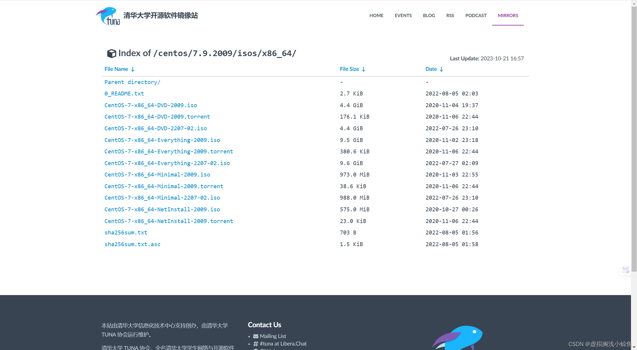
Task: Click the sort arrow next to Date
Action: click(x=441, y=69)
